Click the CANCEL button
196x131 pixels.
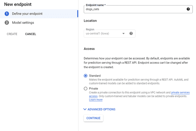(30, 34)
